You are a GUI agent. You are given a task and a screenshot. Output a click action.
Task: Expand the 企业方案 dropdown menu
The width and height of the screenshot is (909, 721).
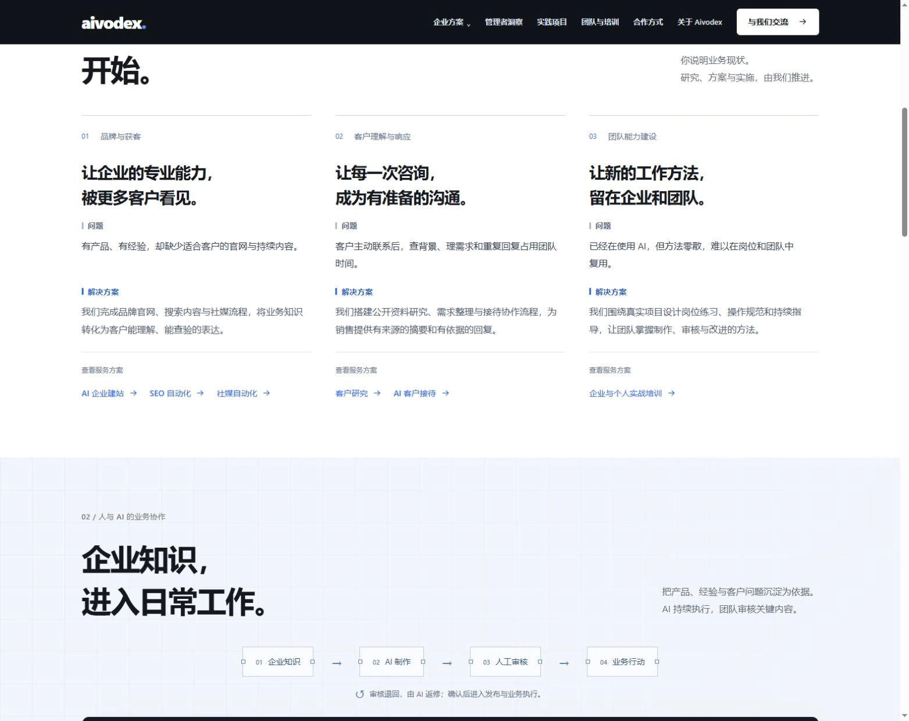[x=452, y=22]
